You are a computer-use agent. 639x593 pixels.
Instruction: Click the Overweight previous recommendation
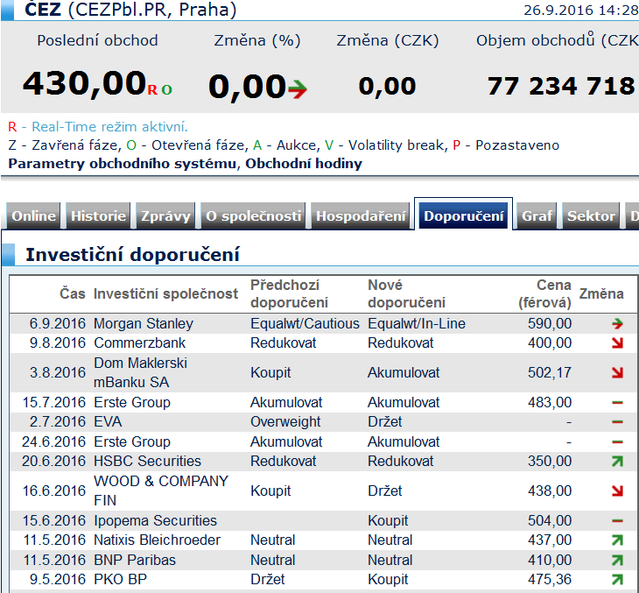coord(285,421)
